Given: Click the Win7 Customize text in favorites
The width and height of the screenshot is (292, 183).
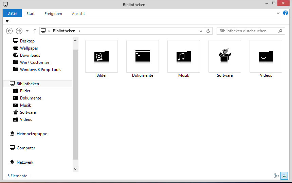Looking at the screenshot, I should [35, 62].
